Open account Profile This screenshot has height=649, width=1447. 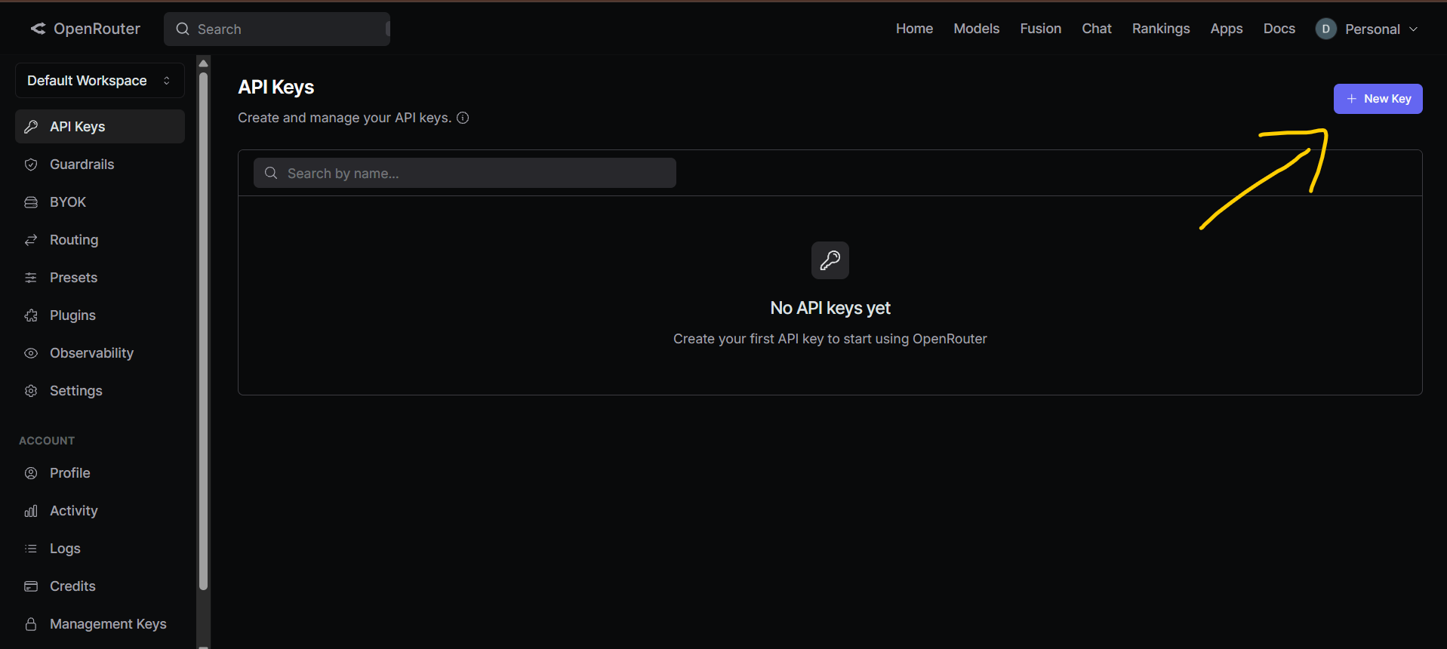pos(100,473)
